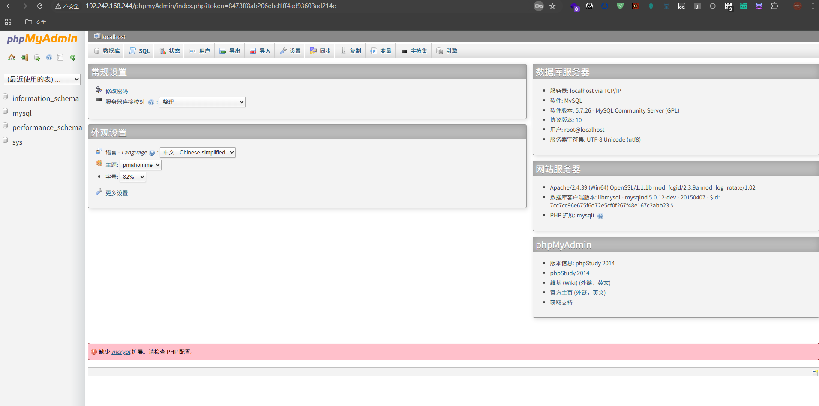Open the 数据库 tab
Image resolution: width=819 pixels, height=406 pixels.
[107, 51]
